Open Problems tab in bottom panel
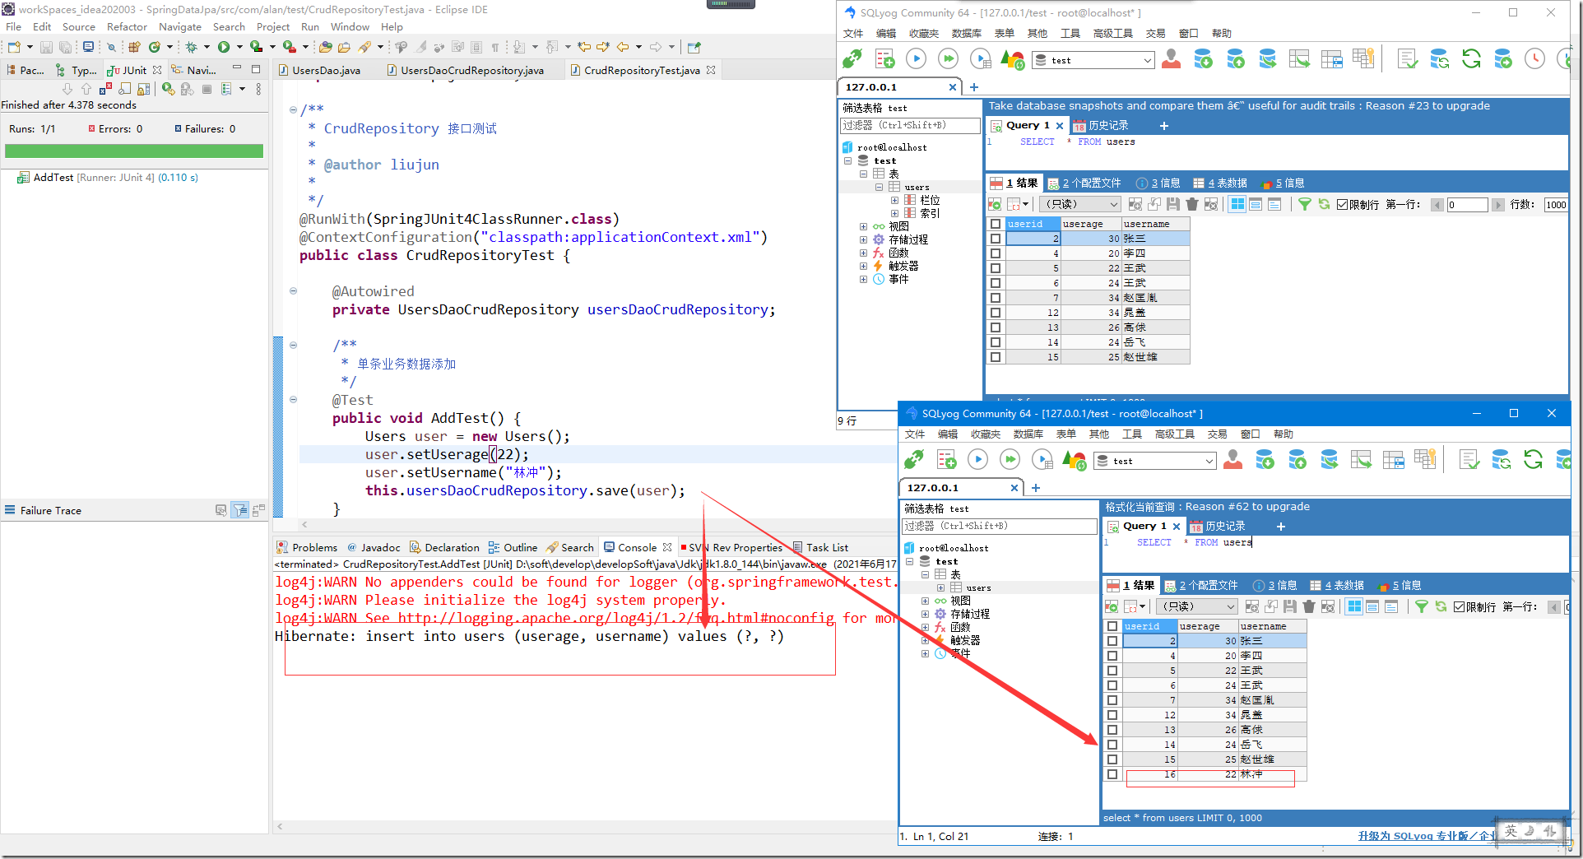1583x859 pixels. [307, 547]
